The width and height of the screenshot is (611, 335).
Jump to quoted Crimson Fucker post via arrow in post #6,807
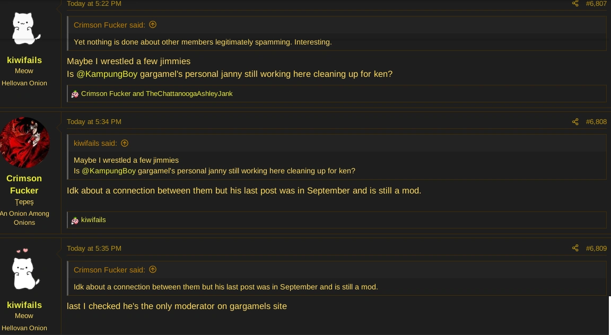[153, 24]
